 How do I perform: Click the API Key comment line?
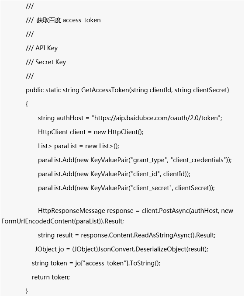pyautogui.click(x=41, y=48)
